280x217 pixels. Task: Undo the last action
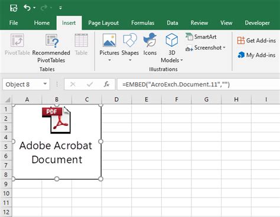pos(27,8)
